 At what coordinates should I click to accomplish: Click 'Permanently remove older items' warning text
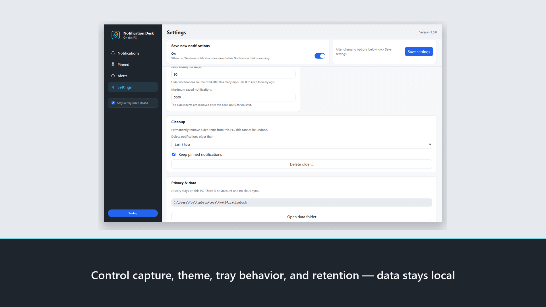(x=220, y=130)
